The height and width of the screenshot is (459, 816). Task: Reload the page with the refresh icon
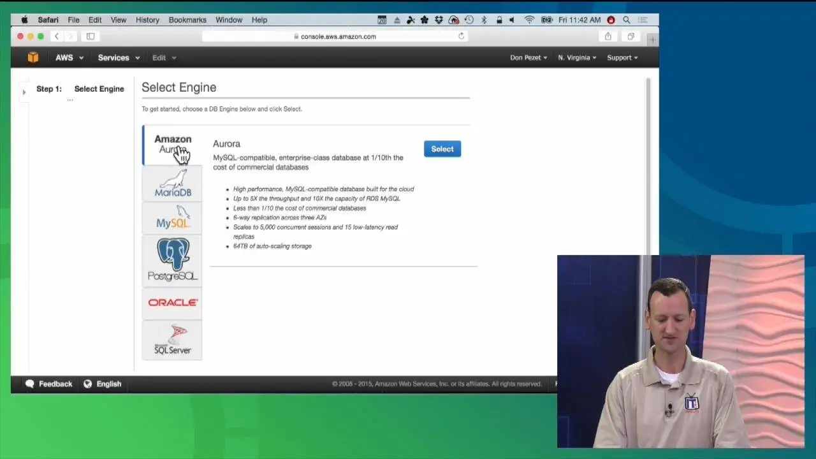coord(461,36)
